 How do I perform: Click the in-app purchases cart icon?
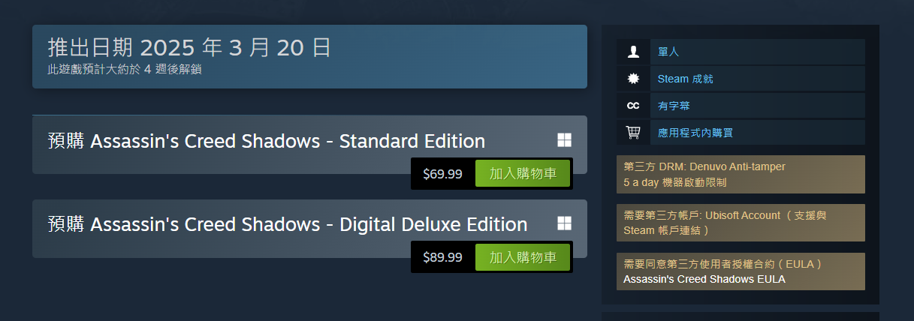633,133
